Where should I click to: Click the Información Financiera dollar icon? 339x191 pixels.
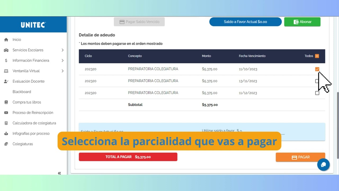(x=6, y=60)
